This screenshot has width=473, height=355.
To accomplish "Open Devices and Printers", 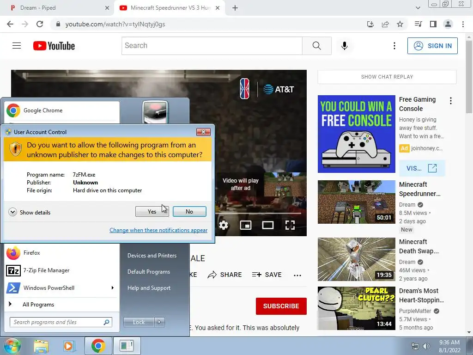I will pos(152,255).
